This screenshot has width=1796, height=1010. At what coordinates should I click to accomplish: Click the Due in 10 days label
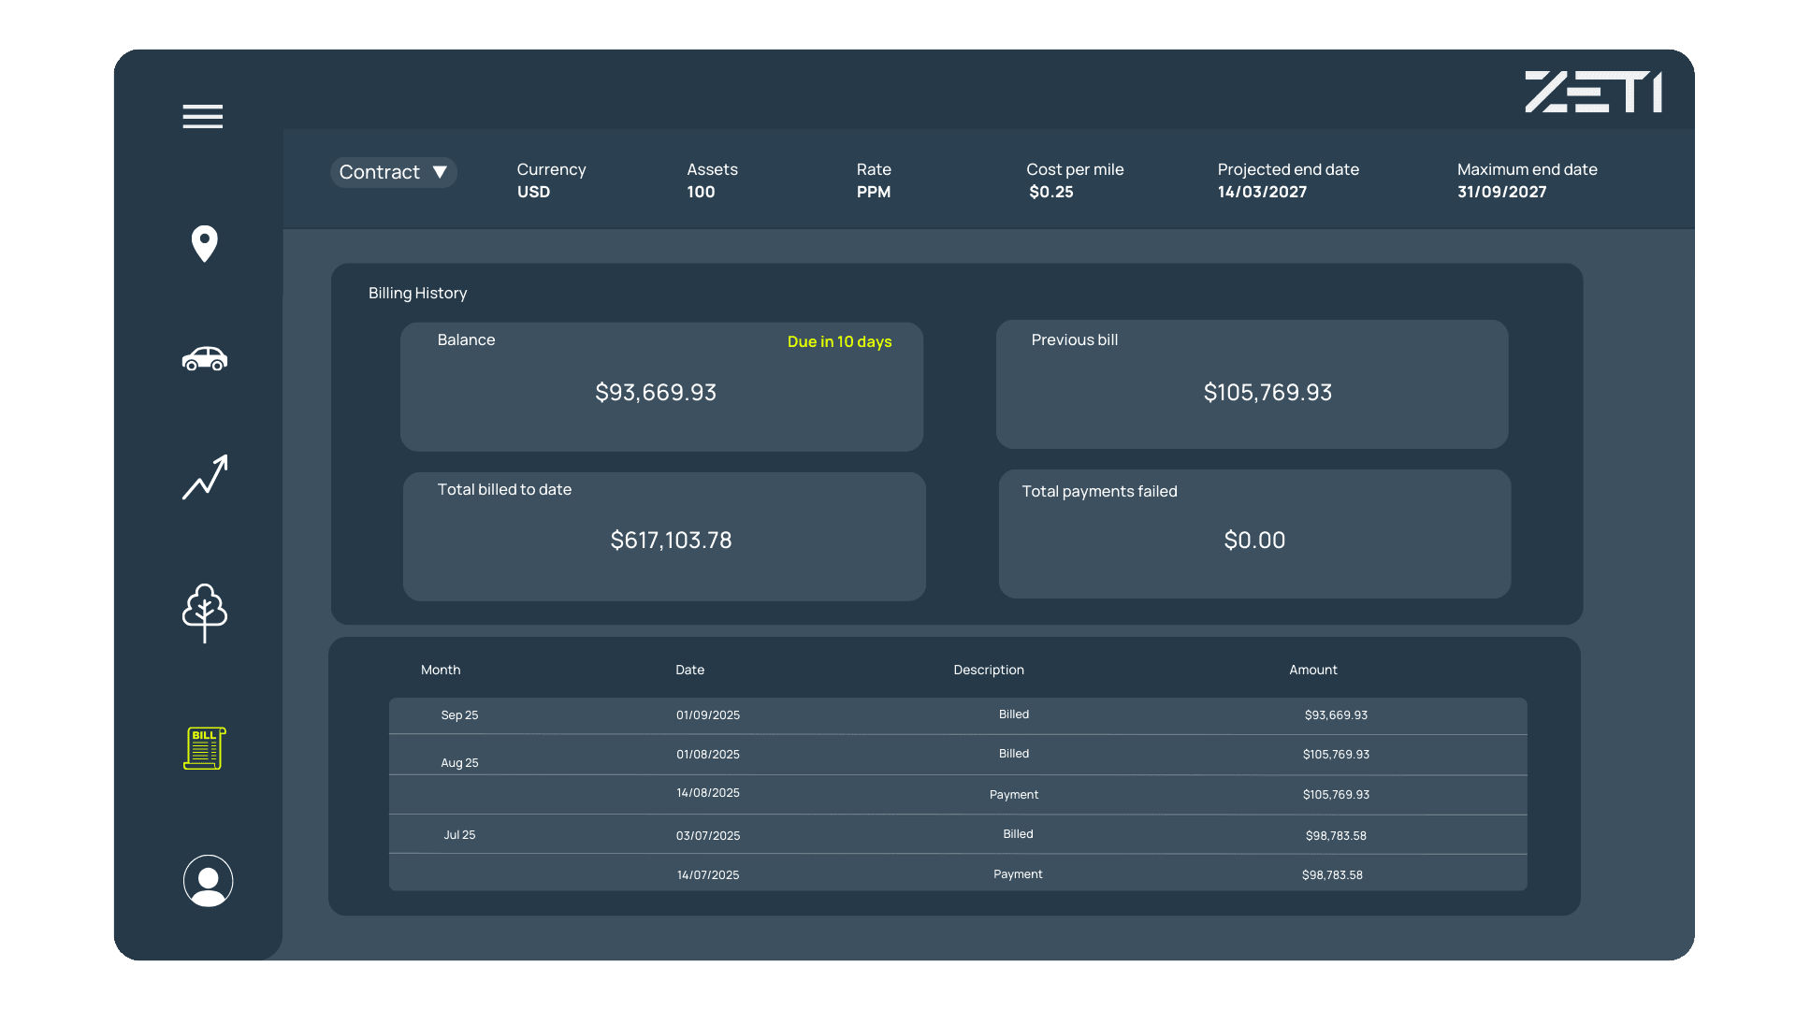[x=839, y=341]
